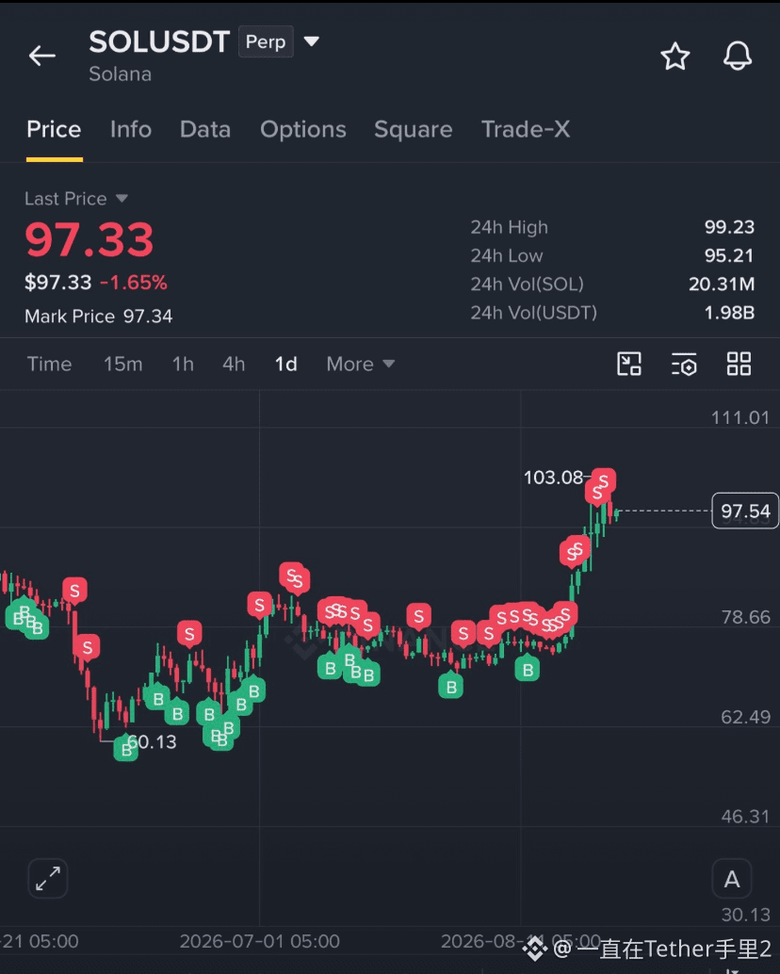The image size is (780, 974).
Task: Tap the 62.49 price axis label
Action: coord(745,718)
